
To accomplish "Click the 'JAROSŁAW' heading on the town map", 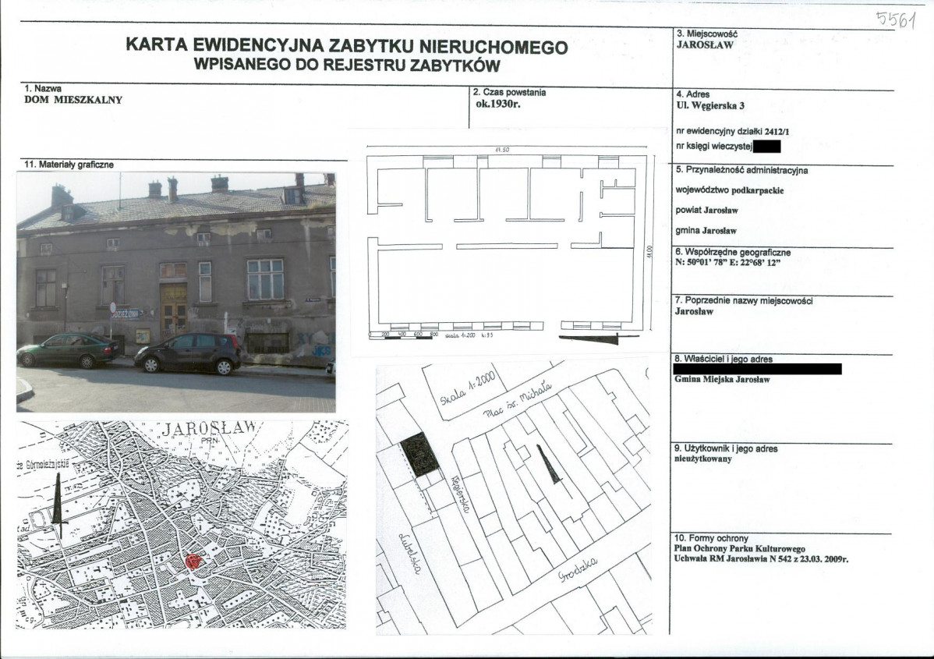I will point(208,429).
